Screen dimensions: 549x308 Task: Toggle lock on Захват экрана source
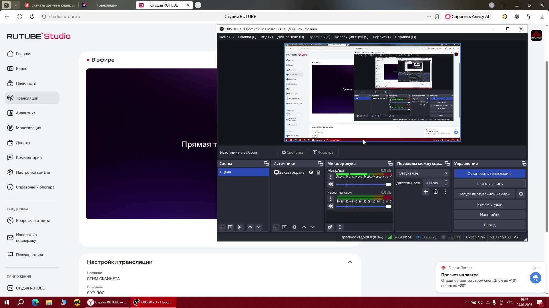[319, 172]
